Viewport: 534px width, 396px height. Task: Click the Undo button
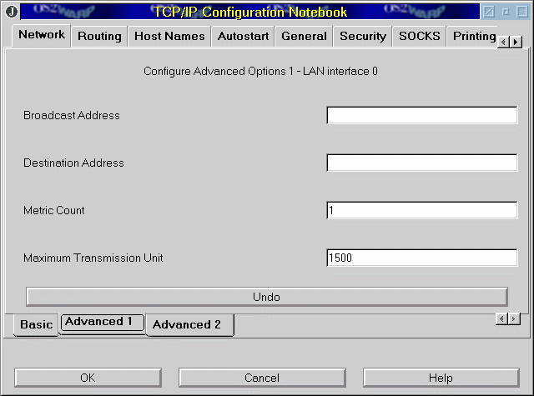267,297
